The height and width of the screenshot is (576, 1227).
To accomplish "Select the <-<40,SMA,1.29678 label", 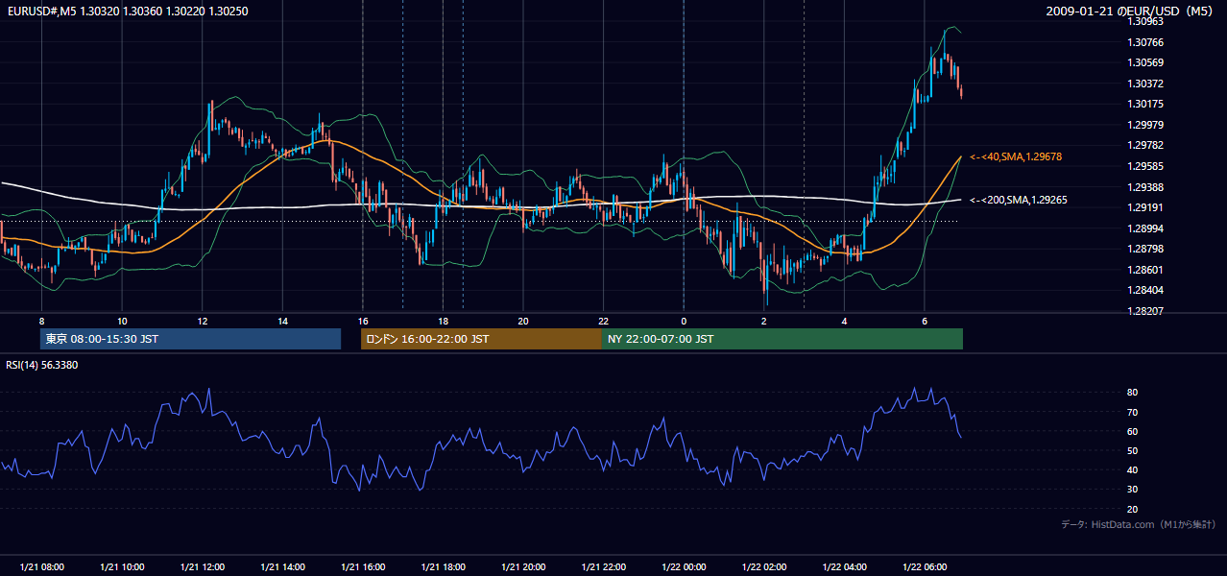I will coord(1016,156).
